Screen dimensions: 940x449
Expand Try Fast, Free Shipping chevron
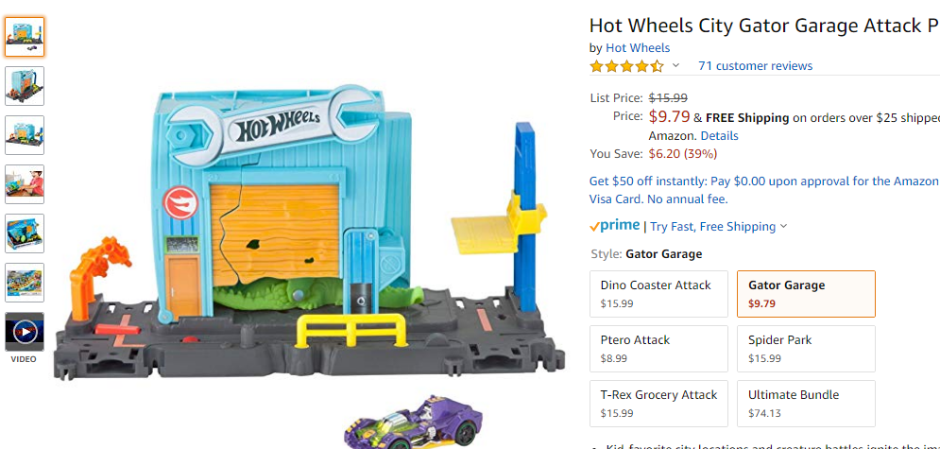783,227
